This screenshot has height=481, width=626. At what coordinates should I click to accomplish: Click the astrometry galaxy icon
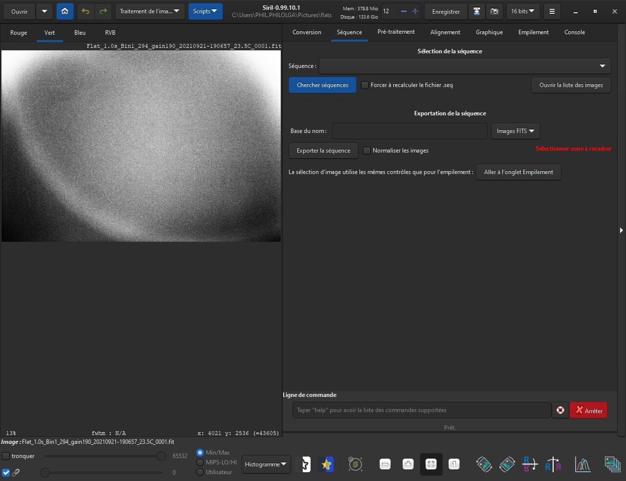355,464
